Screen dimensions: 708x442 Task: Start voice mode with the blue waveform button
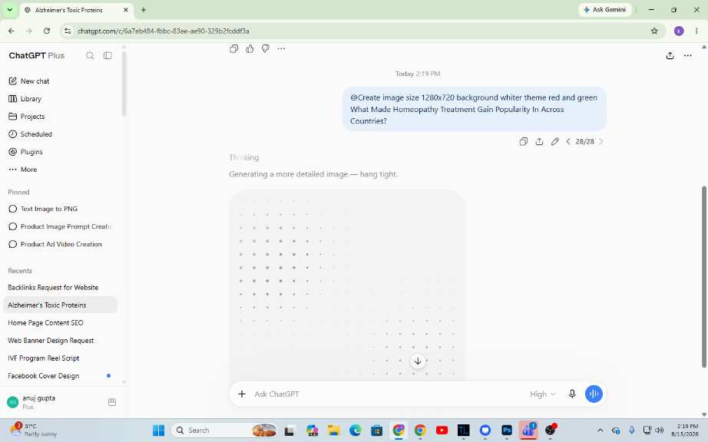tap(594, 394)
